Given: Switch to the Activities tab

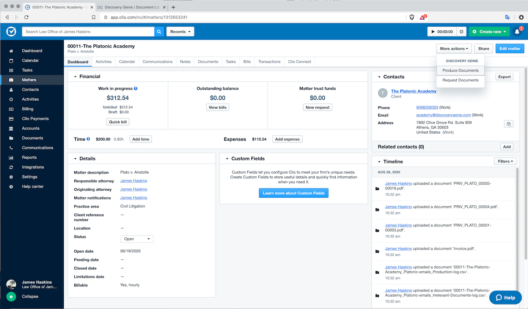Looking at the screenshot, I should 103,62.
